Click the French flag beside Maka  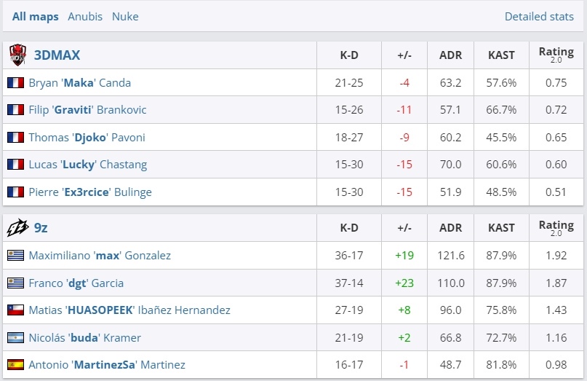[15, 82]
